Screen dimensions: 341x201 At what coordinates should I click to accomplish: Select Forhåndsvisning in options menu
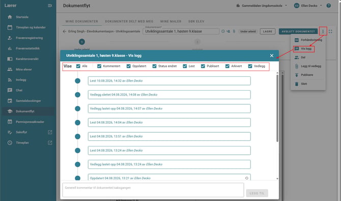pos(308,40)
